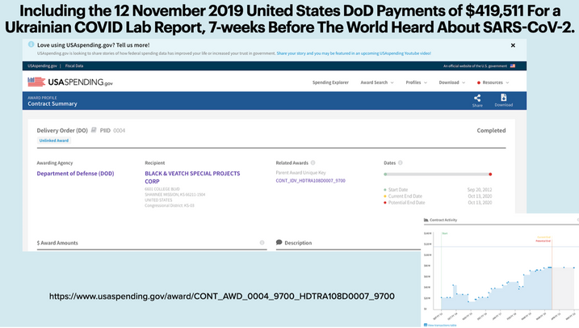Click Current End Date label

click(x=405, y=196)
